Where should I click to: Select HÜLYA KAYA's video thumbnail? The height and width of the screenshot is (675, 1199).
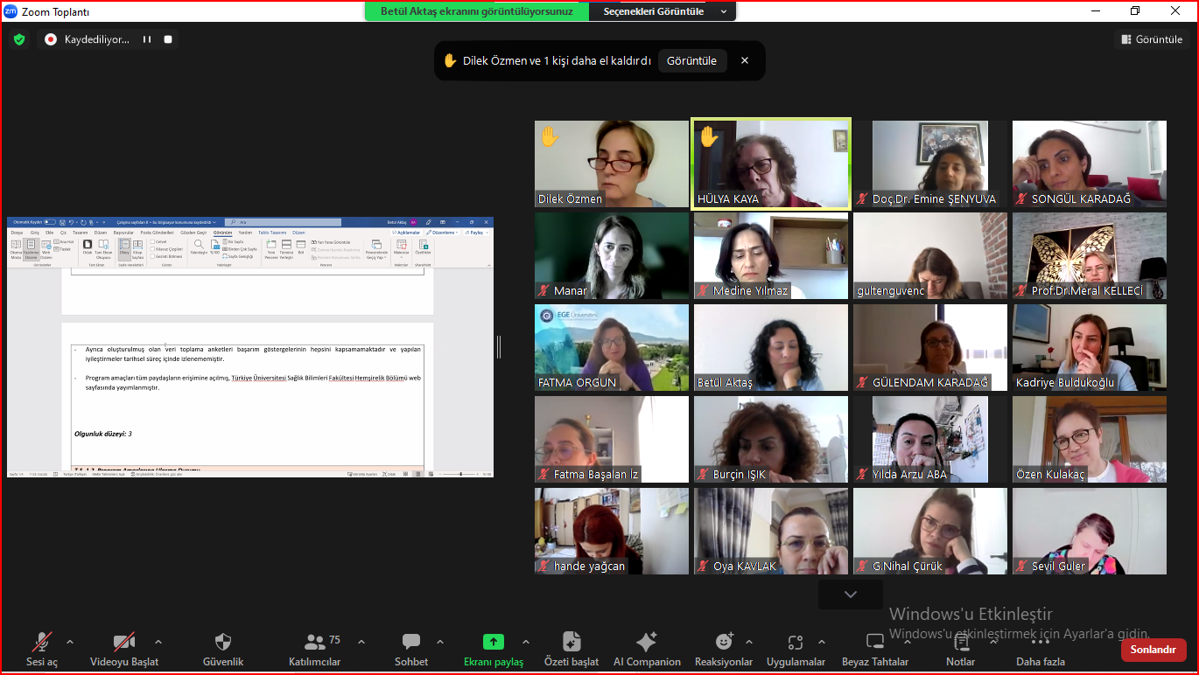771,164
